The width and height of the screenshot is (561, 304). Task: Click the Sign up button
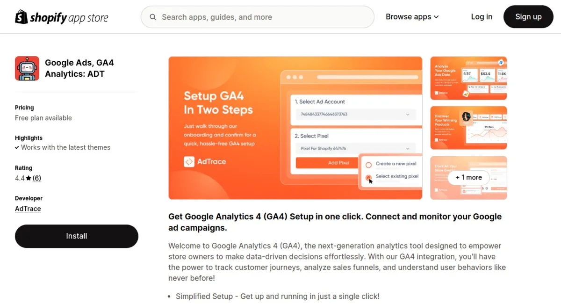click(528, 16)
